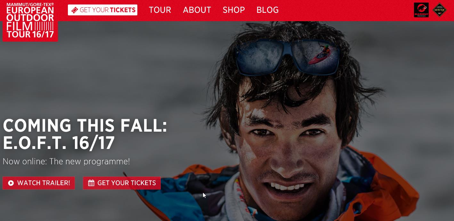Image resolution: width=454 pixels, height=221 pixels.
Task: Click the ticket icon in the header tickets button
Action: (x=74, y=10)
